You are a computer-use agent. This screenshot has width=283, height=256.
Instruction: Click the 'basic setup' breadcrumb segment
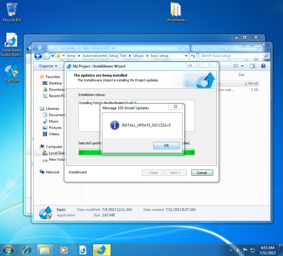[159, 56]
